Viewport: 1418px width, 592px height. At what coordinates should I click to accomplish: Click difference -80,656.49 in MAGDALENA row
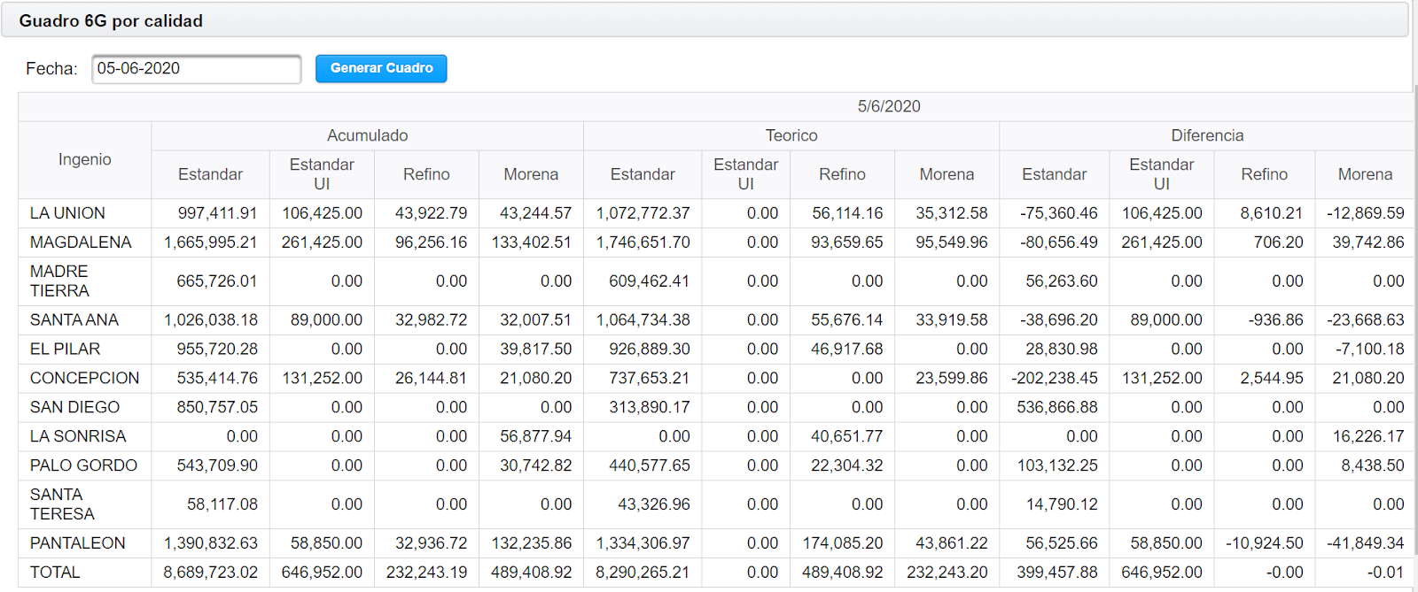click(1059, 242)
